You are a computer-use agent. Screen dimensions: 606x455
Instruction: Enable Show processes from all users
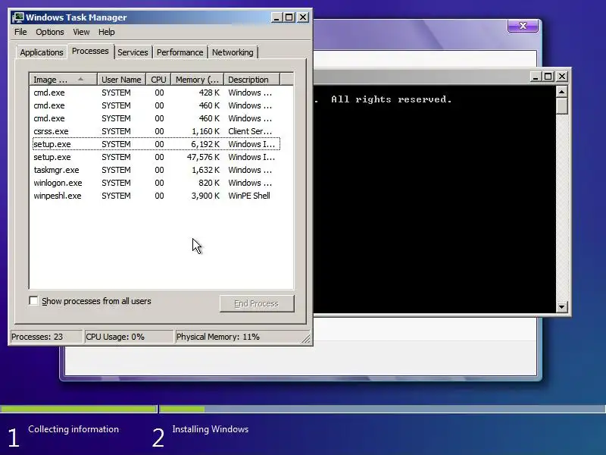coord(33,300)
